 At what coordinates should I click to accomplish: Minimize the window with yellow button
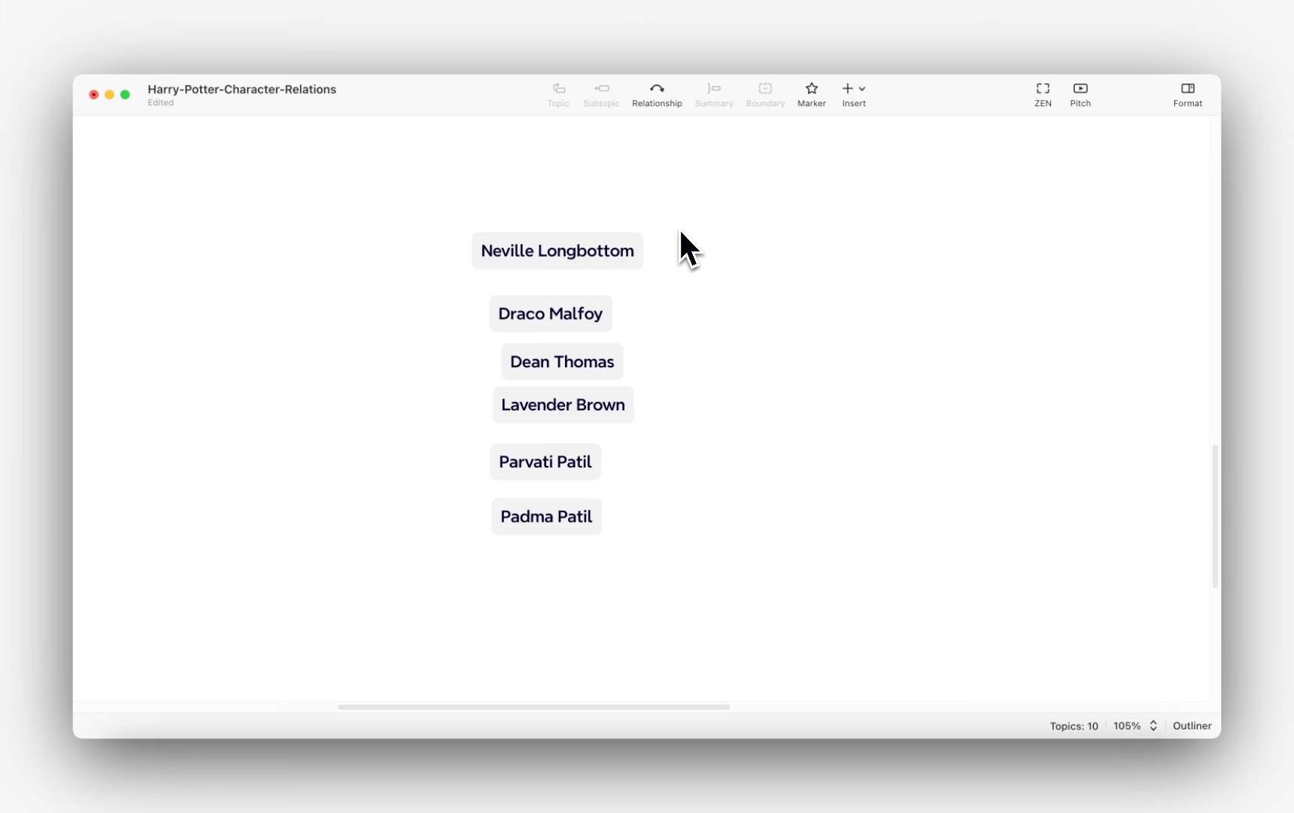point(110,95)
